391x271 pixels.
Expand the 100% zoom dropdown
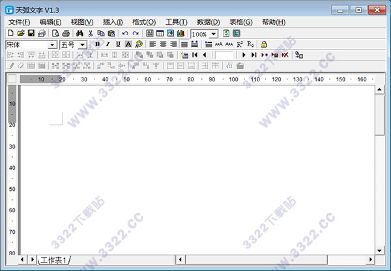[x=214, y=34]
